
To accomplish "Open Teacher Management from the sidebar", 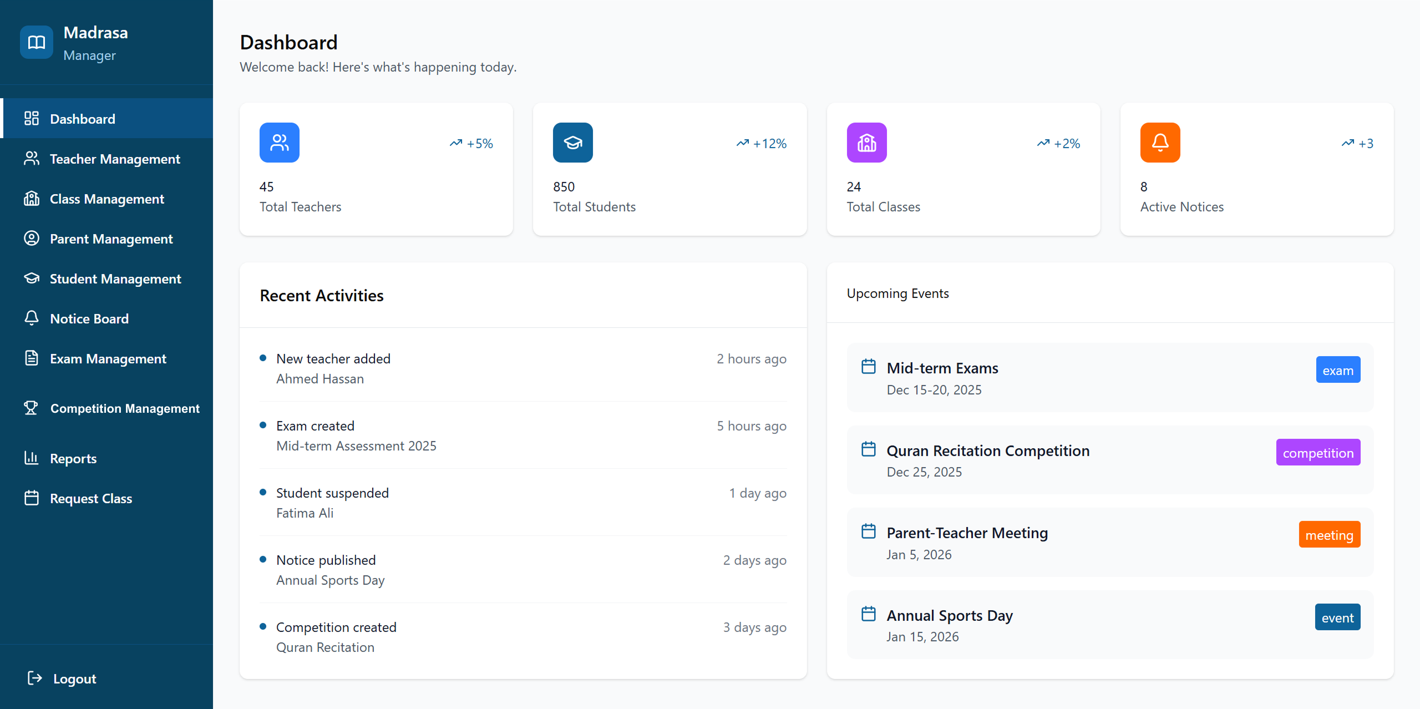I will coord(115,159).
